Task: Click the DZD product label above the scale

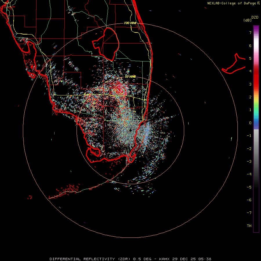Action: click(x=255, y=17)
